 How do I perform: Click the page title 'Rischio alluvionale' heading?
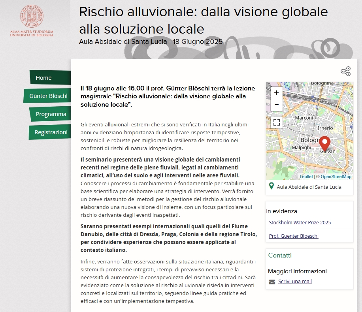click(204, 20)
